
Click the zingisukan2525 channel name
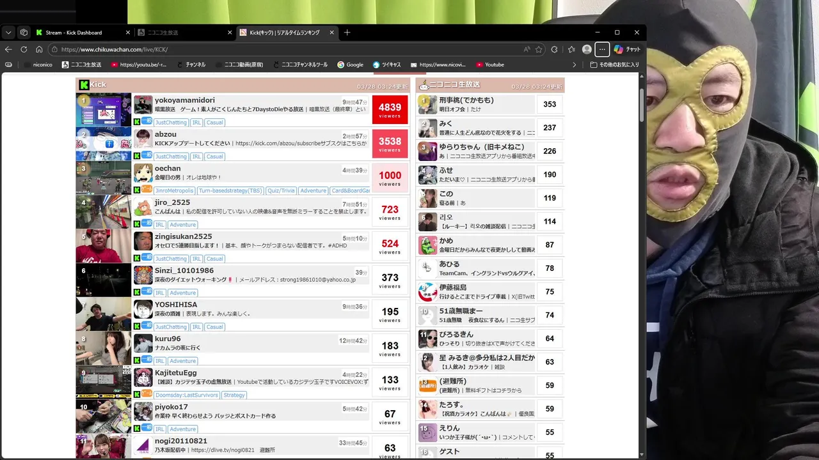183,236
